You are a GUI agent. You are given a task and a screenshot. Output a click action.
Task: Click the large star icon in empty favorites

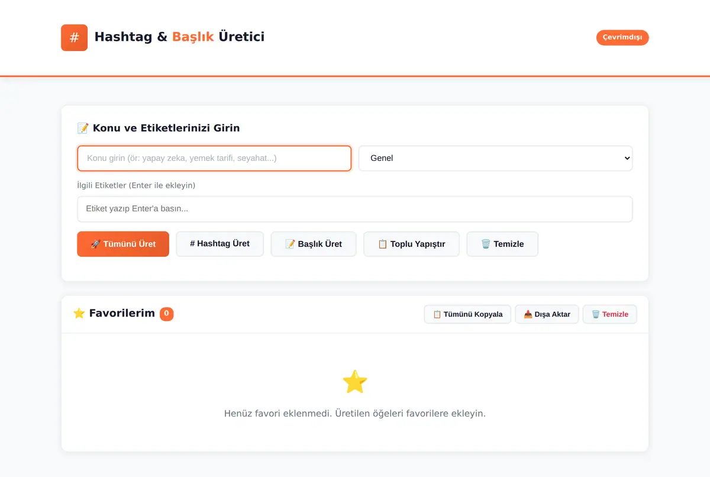point(355,382)
